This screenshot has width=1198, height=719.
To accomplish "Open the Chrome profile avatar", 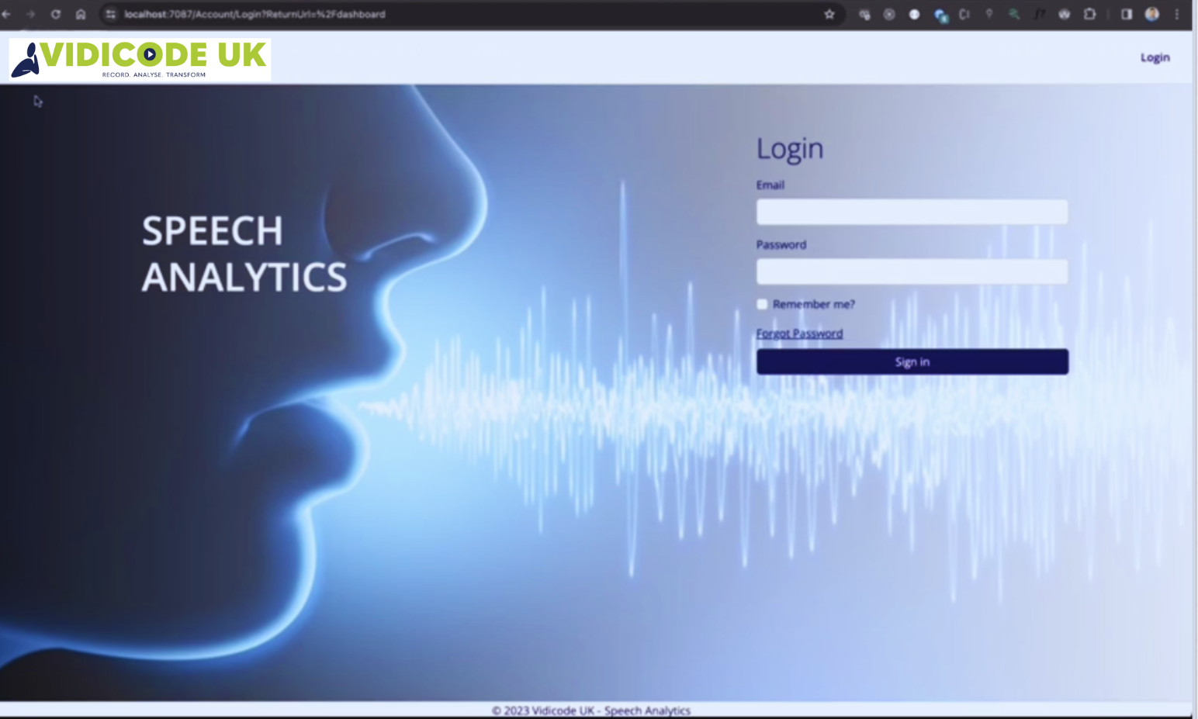I will coord(1151,14).
